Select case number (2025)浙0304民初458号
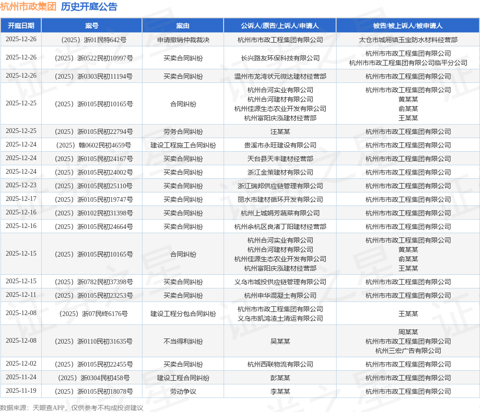This screenshot has height=412, width=480. tap(94, 378)
